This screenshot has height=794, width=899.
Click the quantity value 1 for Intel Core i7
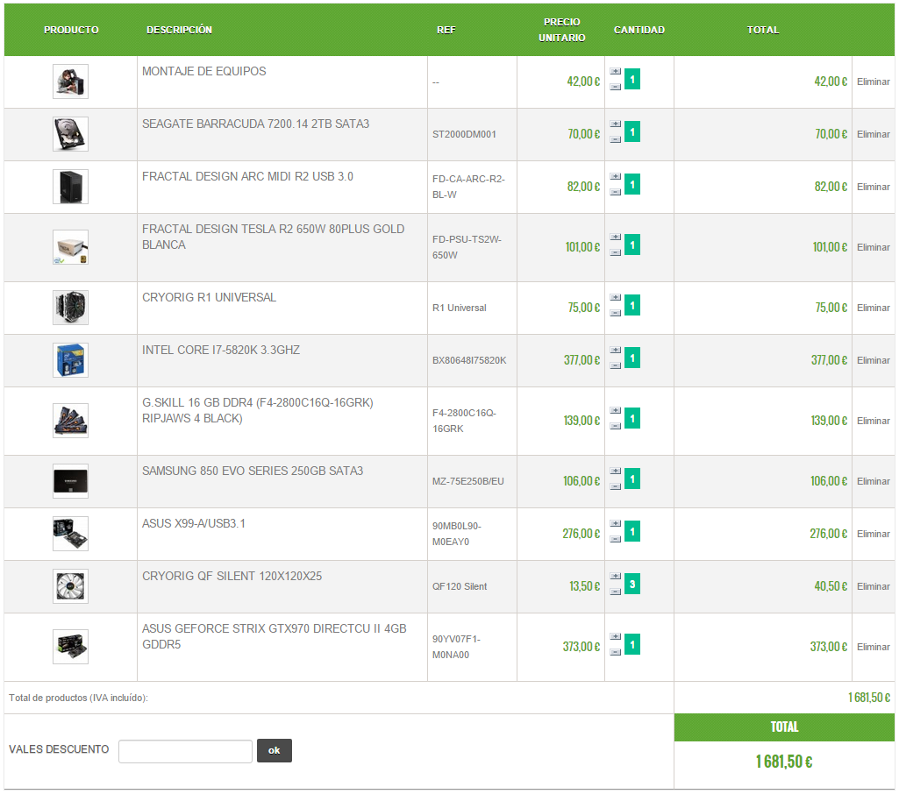click(x=632, y=358)
